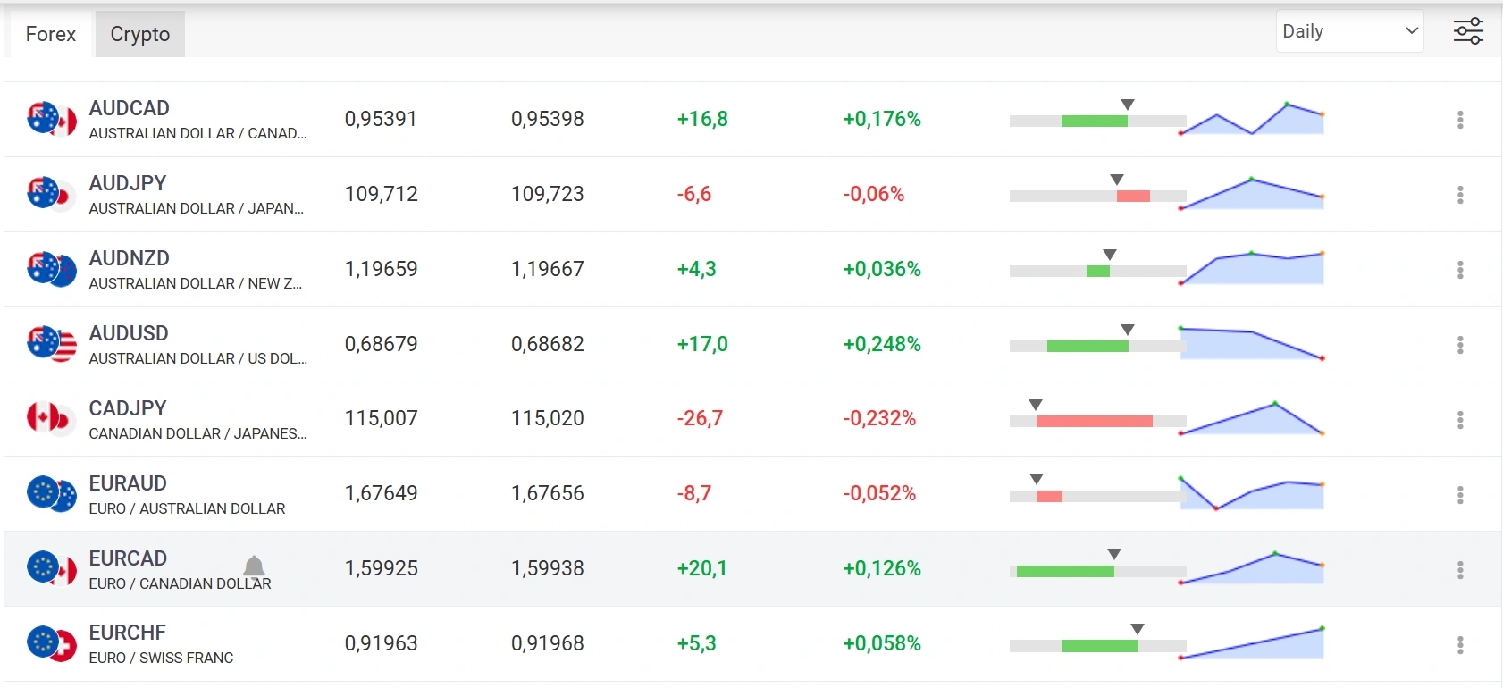Open the three-dot menu for AUDJPY

1460,195
